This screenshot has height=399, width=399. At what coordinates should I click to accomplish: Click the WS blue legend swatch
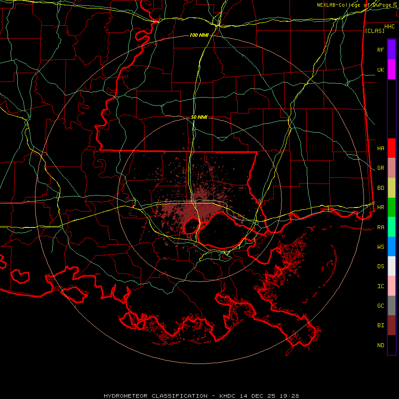pos(391,246)
